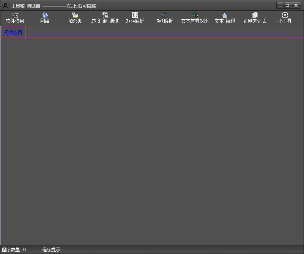Image resolution: width=304 pixels, height=254 pixels.
Task: Click the 工具箱_调试器 title bar text
Action: 26,6
